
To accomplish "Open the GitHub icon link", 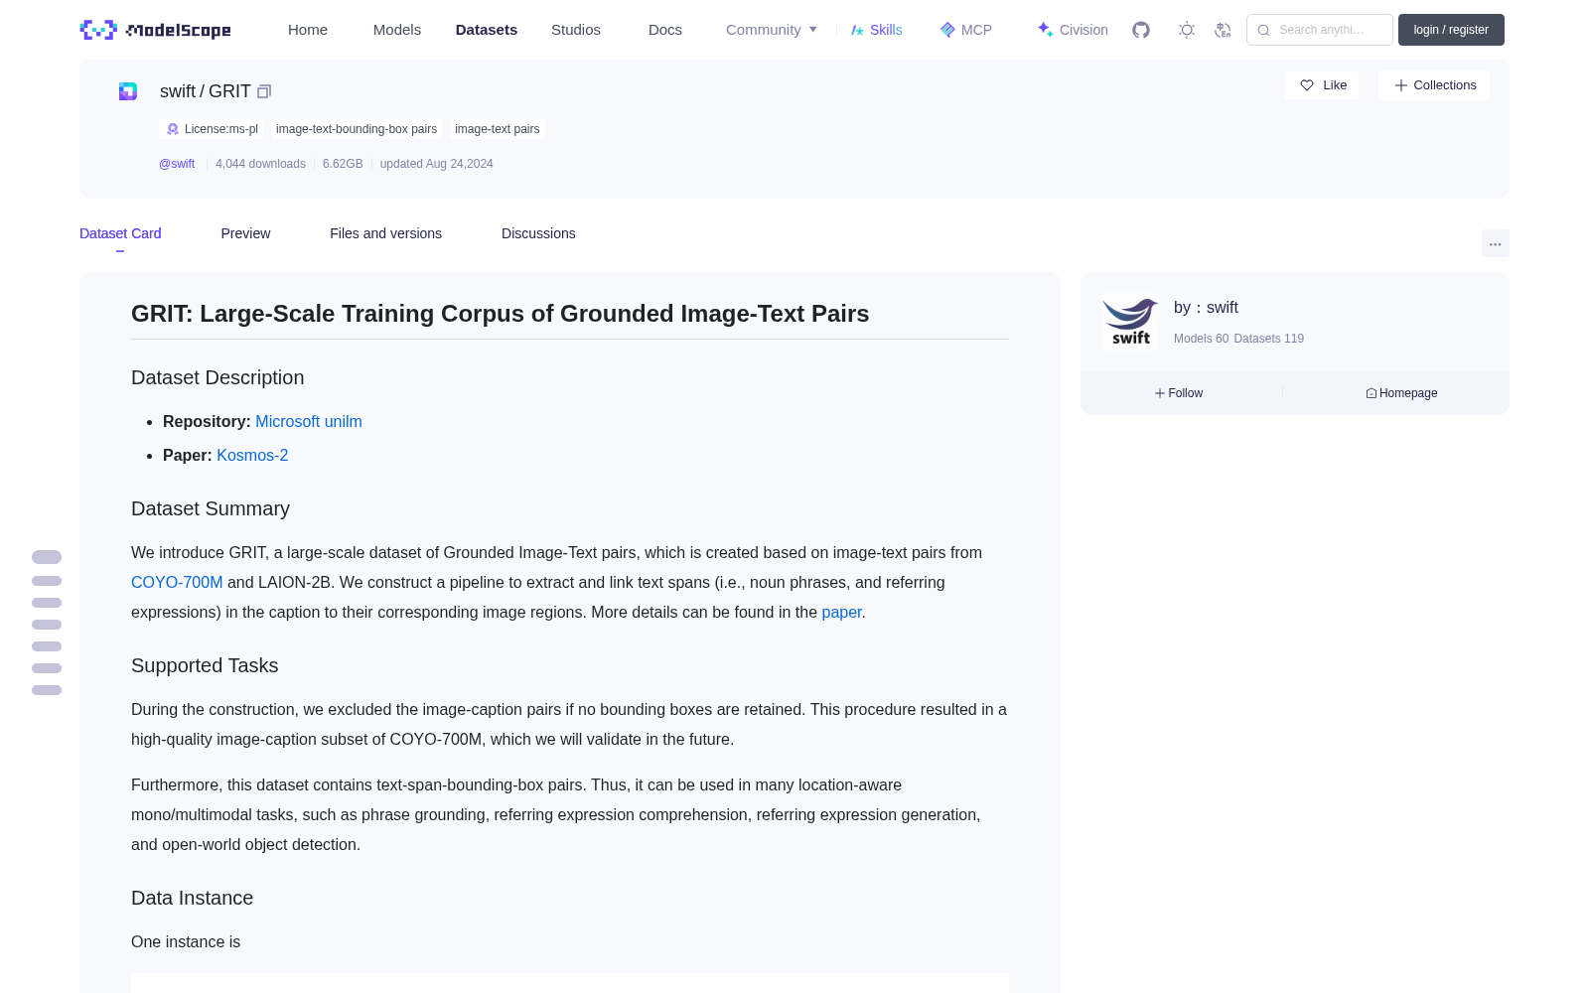I will [1141, 30].
